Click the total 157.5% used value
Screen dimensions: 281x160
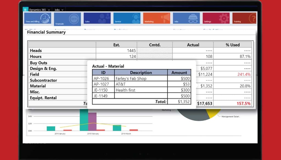click(x=244, y=103)
